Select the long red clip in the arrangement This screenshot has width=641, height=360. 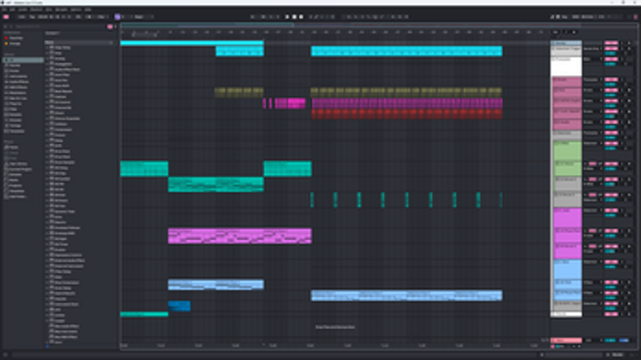pos(406,114)
